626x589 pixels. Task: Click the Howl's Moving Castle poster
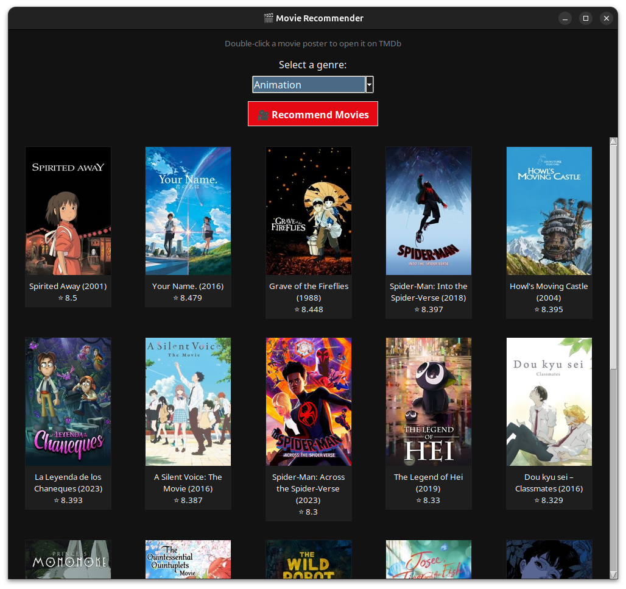(x=549, y=211)
